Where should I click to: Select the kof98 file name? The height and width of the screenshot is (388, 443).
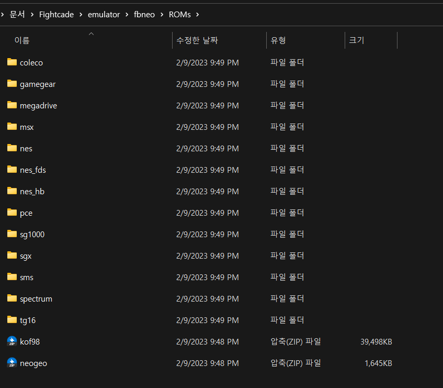click(30, 341)
